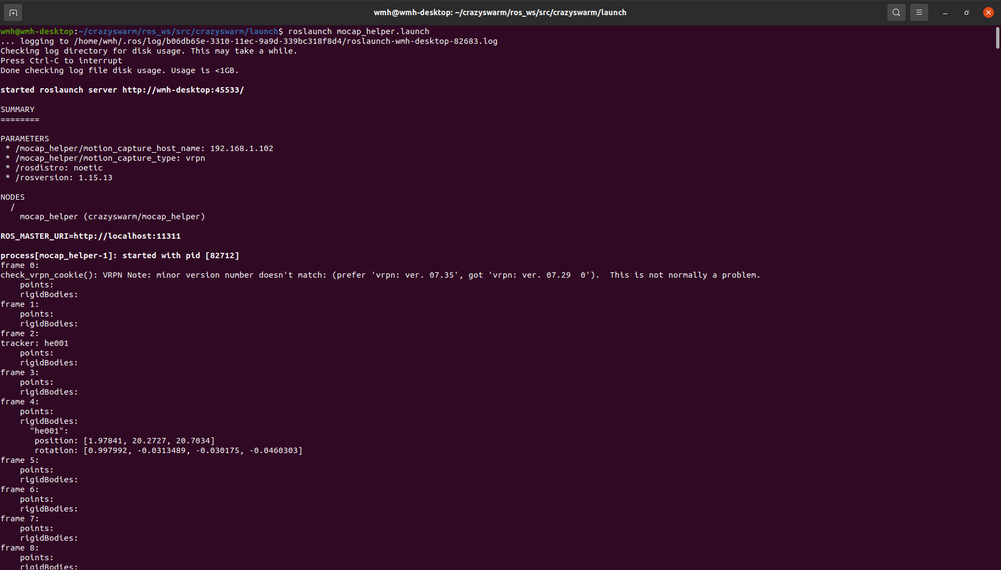Click the 'frame 6:' line
This screenshot has height=570, width=1001.
point(19,489)
